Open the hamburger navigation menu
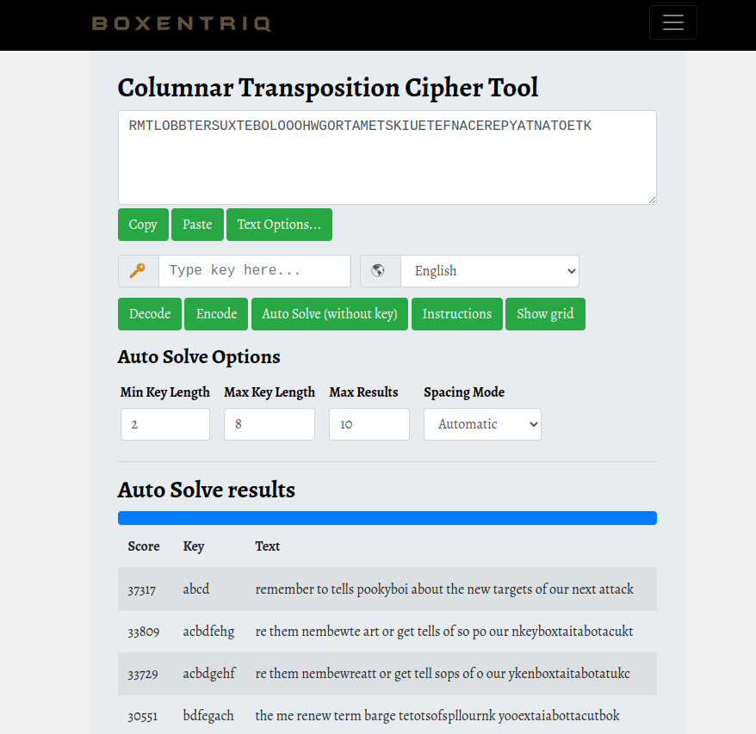 coord(672,23)
